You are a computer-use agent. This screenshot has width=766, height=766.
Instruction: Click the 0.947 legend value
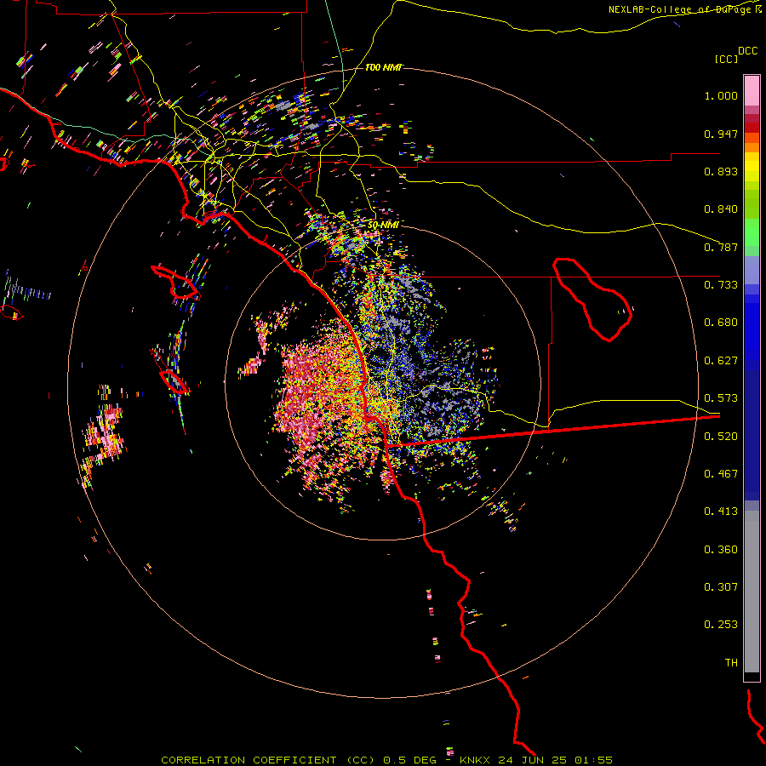[x=721, y=134]
